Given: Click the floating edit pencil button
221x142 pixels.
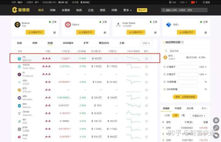Looking at the screenshot, I should 216,128.
